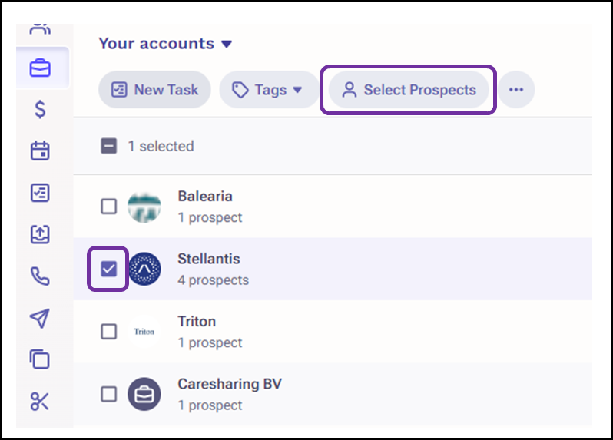Tick the Caresharing BV checkbox
This screenshot has width=613, height=440.
tap(108, 394)
